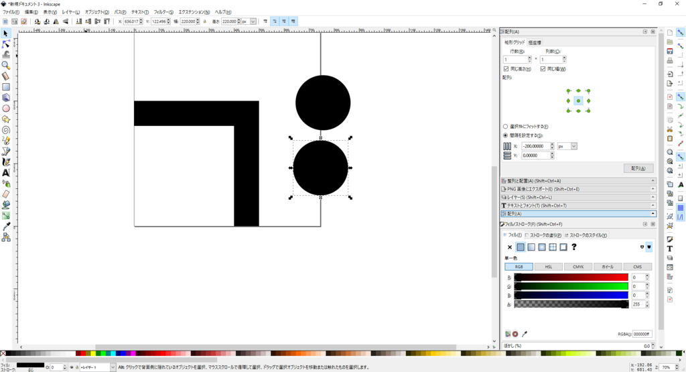
Task: Select fit into selection box radio
Action: coord(505,127)
